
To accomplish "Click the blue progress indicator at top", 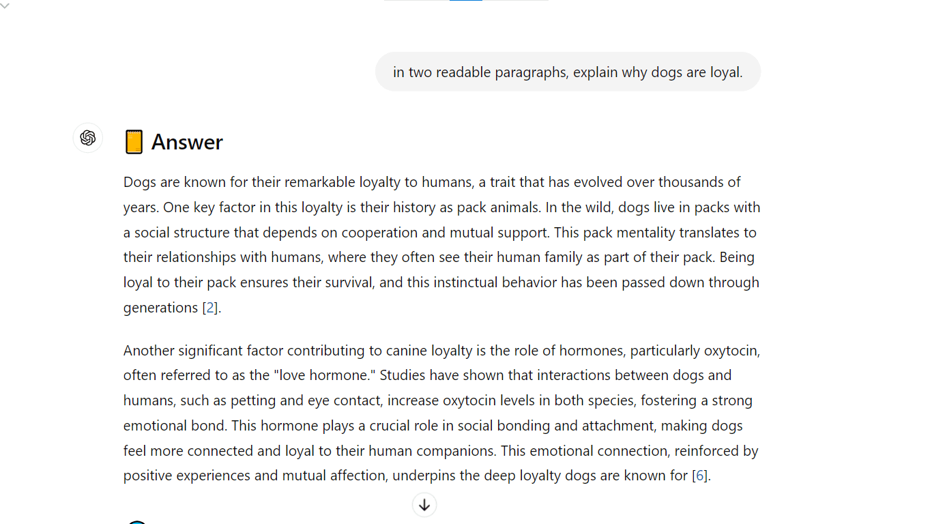I will [x=466, y=1].
